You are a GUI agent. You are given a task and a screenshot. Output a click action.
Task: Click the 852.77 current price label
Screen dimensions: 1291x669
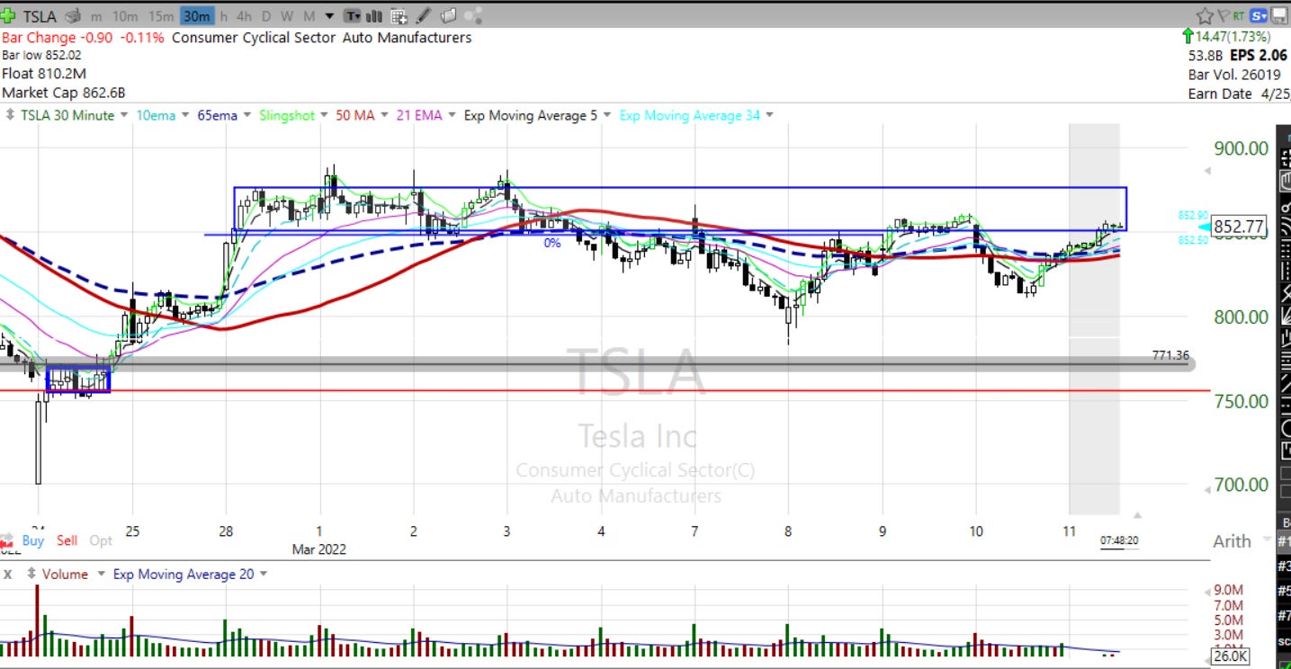pyautogui.click(x=1239, y=227)
